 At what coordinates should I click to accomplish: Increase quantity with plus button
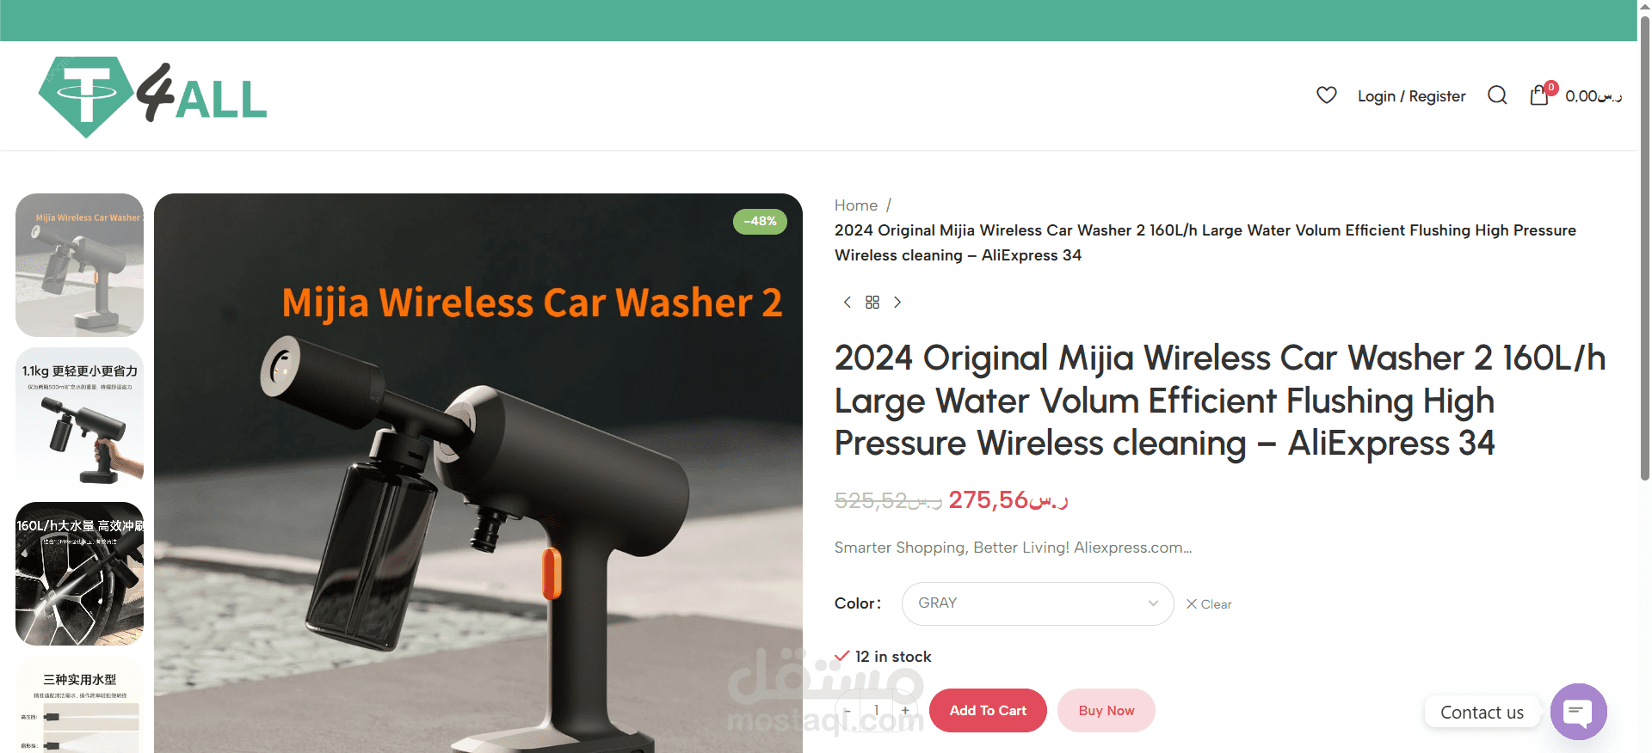point(905,711)
